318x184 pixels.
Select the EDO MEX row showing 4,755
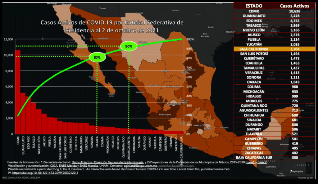click(x=275, y=21)
